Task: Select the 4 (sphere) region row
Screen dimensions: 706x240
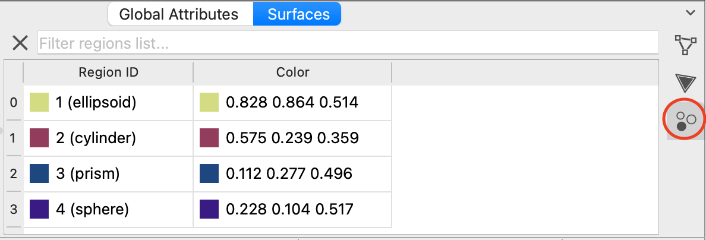Action: pos(92,209)
